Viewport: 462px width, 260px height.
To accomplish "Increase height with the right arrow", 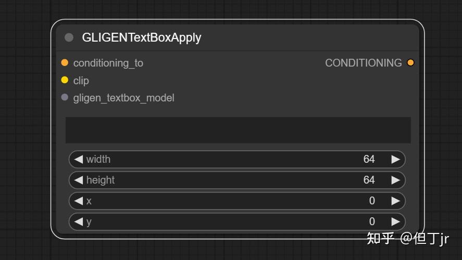I will click(396, 180).
